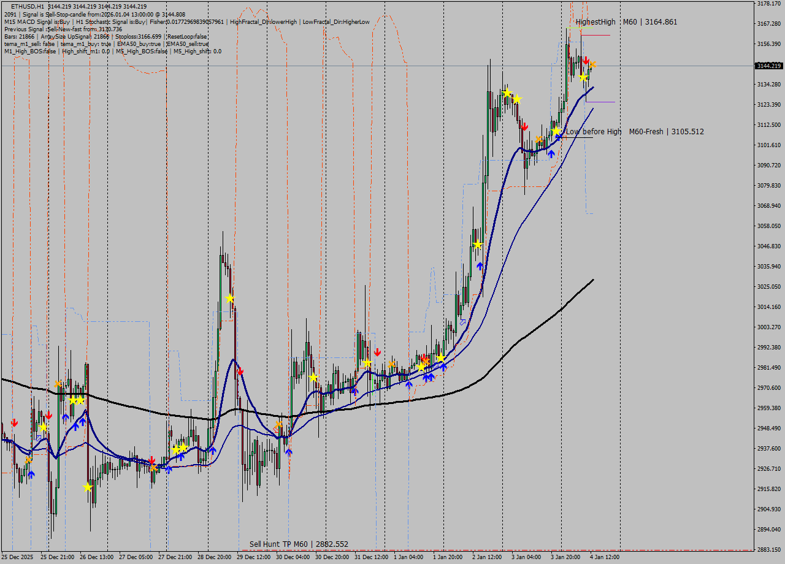The height and width of the screenshot is (564, 785).
Task: Click the red sell arrow near the latest candle
Action: coord(586,59)
